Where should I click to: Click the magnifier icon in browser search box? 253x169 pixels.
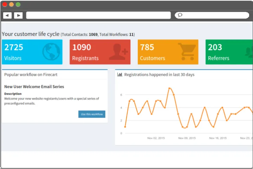180,15
